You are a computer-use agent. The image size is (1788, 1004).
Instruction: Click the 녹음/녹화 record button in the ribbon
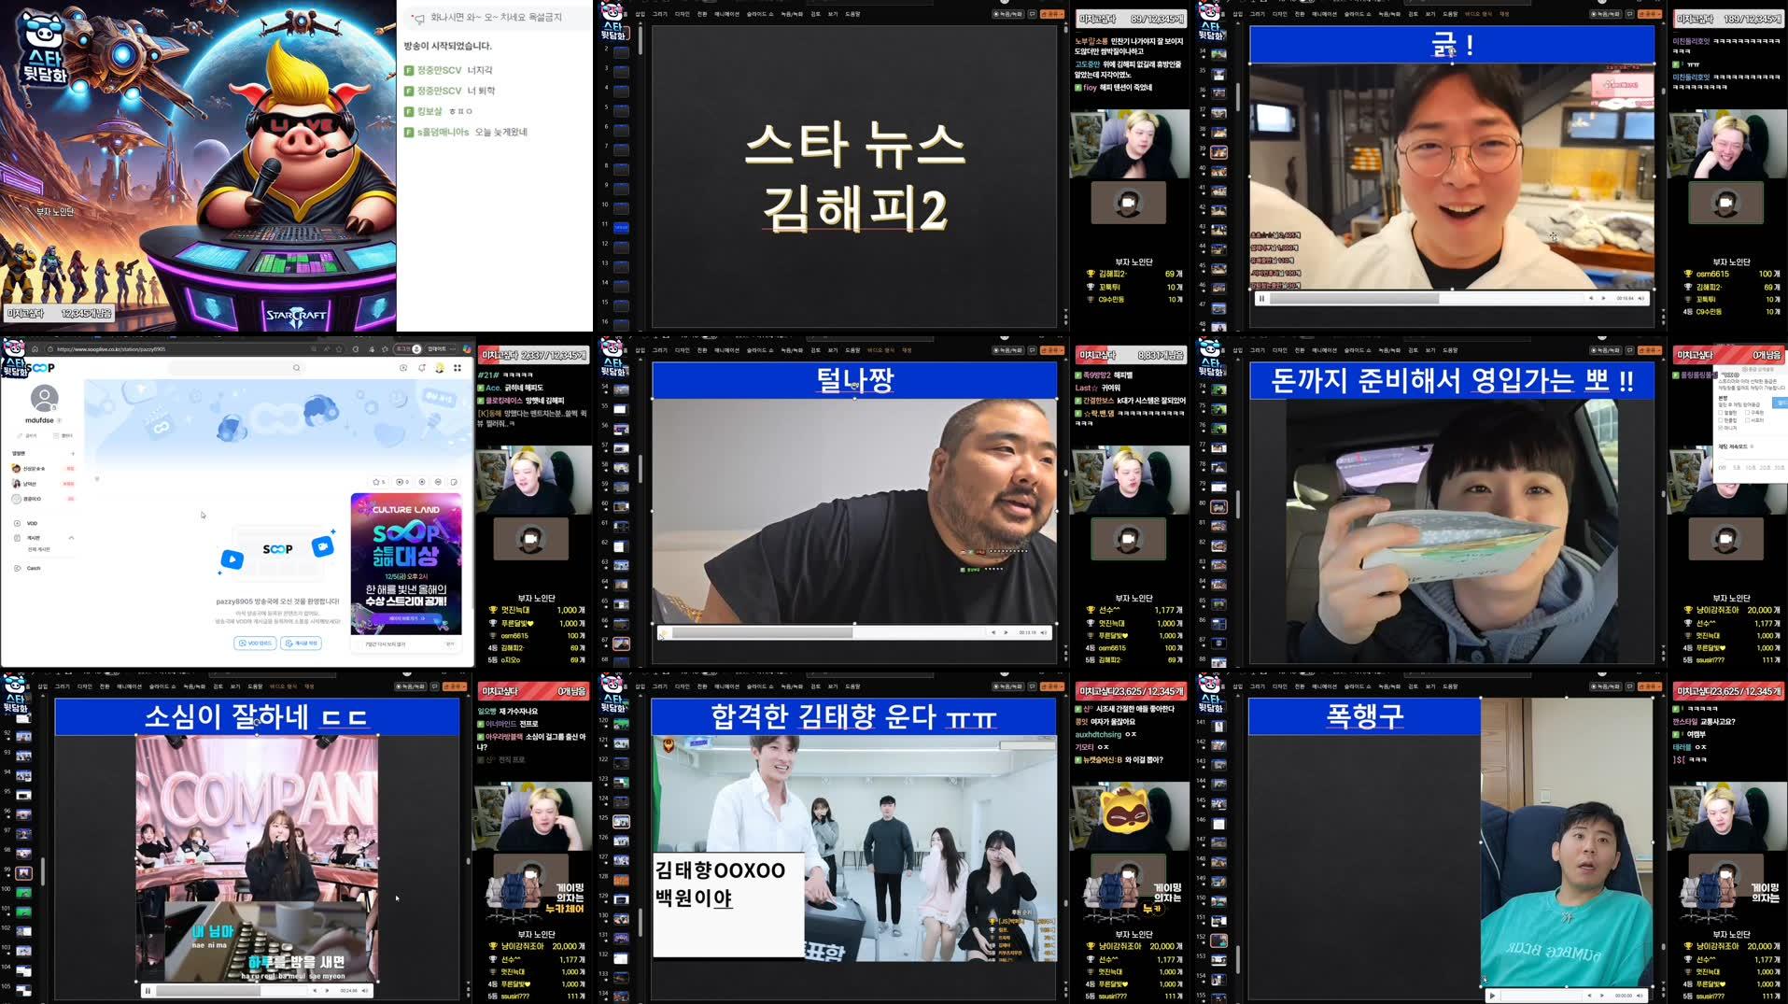pyautogui.click(x=1009, y=13)
